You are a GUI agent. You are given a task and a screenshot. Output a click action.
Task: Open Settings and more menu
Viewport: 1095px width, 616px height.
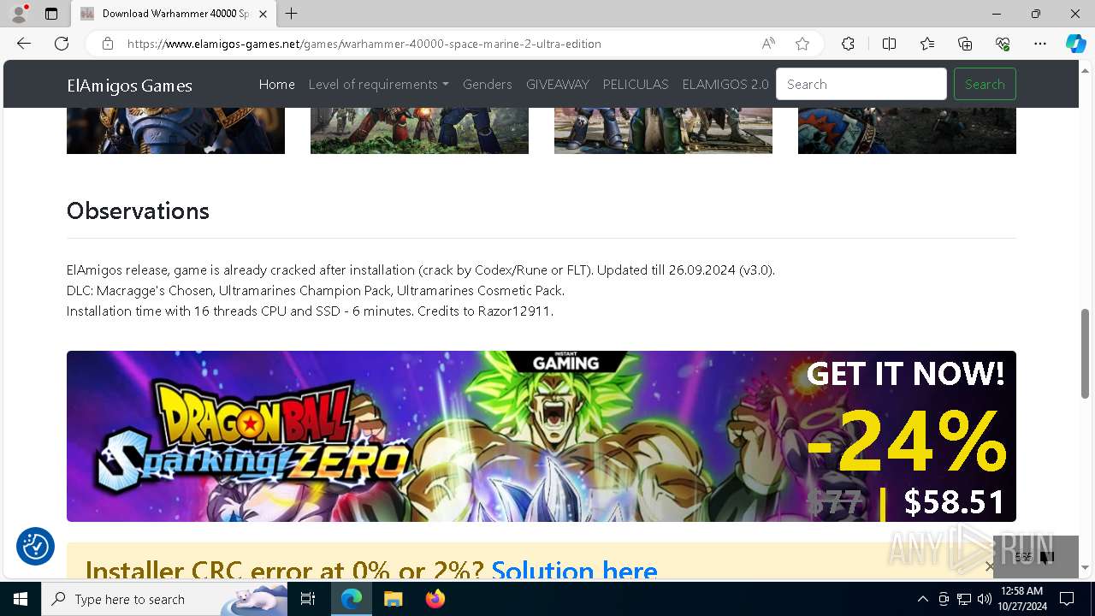coord(1040,44)
